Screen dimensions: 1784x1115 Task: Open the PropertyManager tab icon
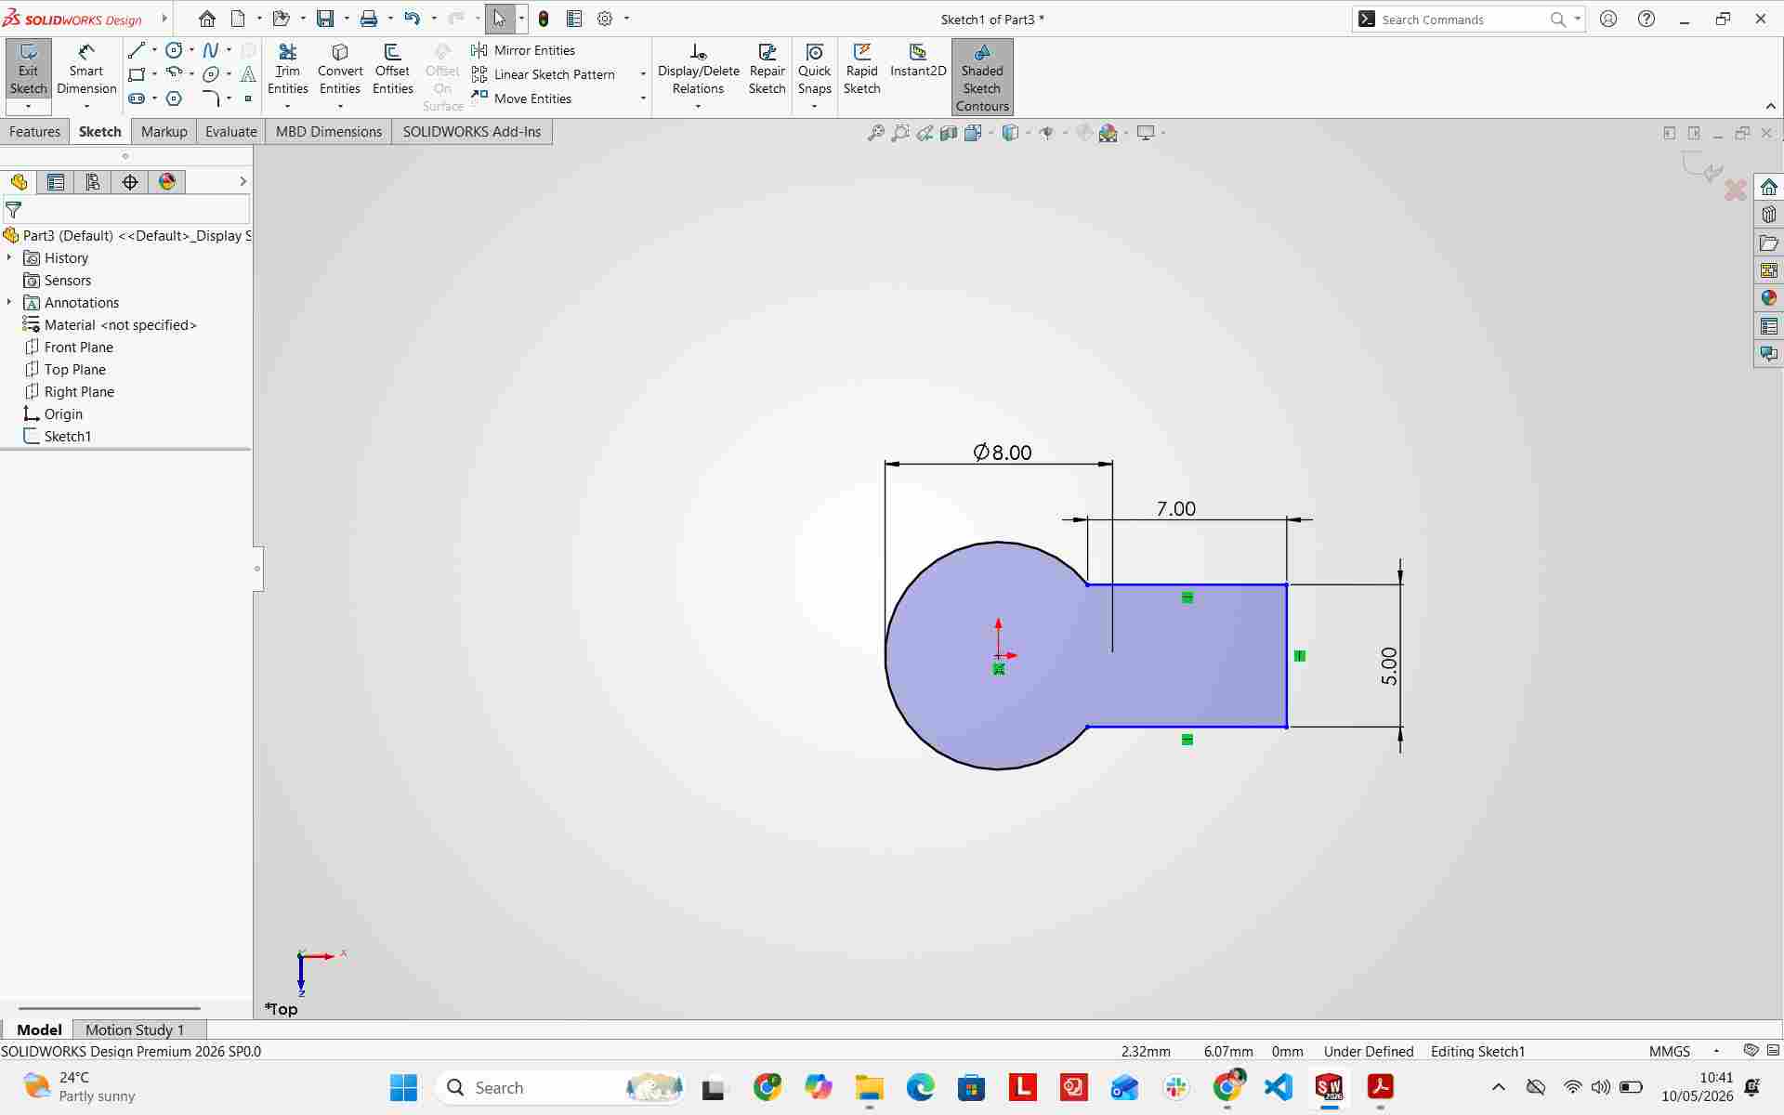56,182
